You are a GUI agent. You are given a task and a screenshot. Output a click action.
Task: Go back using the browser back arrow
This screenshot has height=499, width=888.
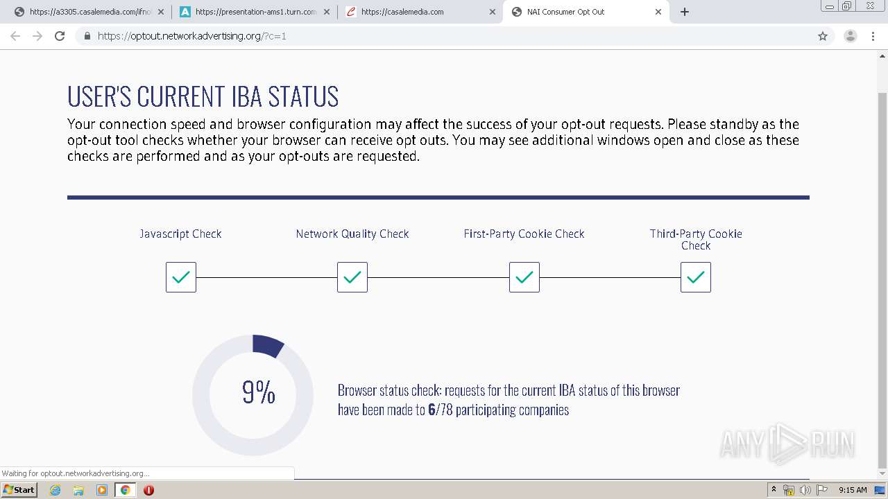click(15, 36)
